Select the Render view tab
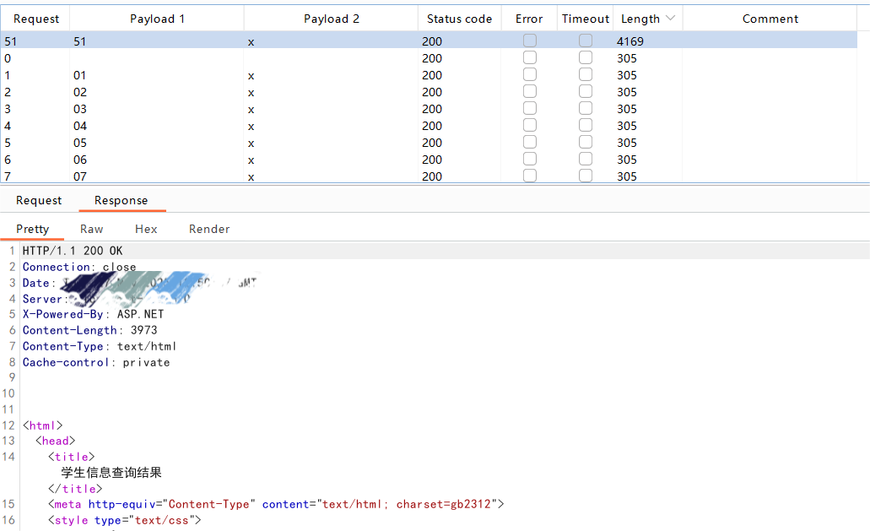This screenshot has width=870, height=531. [209, 229]
